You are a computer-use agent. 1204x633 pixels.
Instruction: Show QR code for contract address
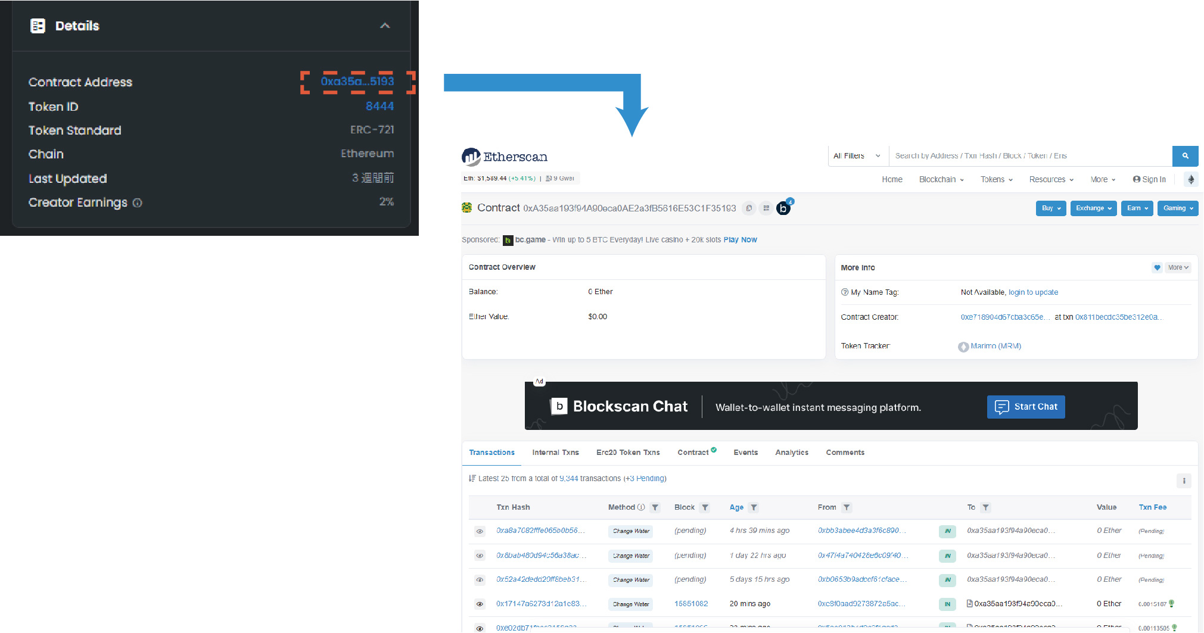[x=766, y=208]
